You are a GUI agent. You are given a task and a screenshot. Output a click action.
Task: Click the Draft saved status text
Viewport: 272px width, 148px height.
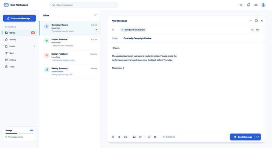(170, 137)
